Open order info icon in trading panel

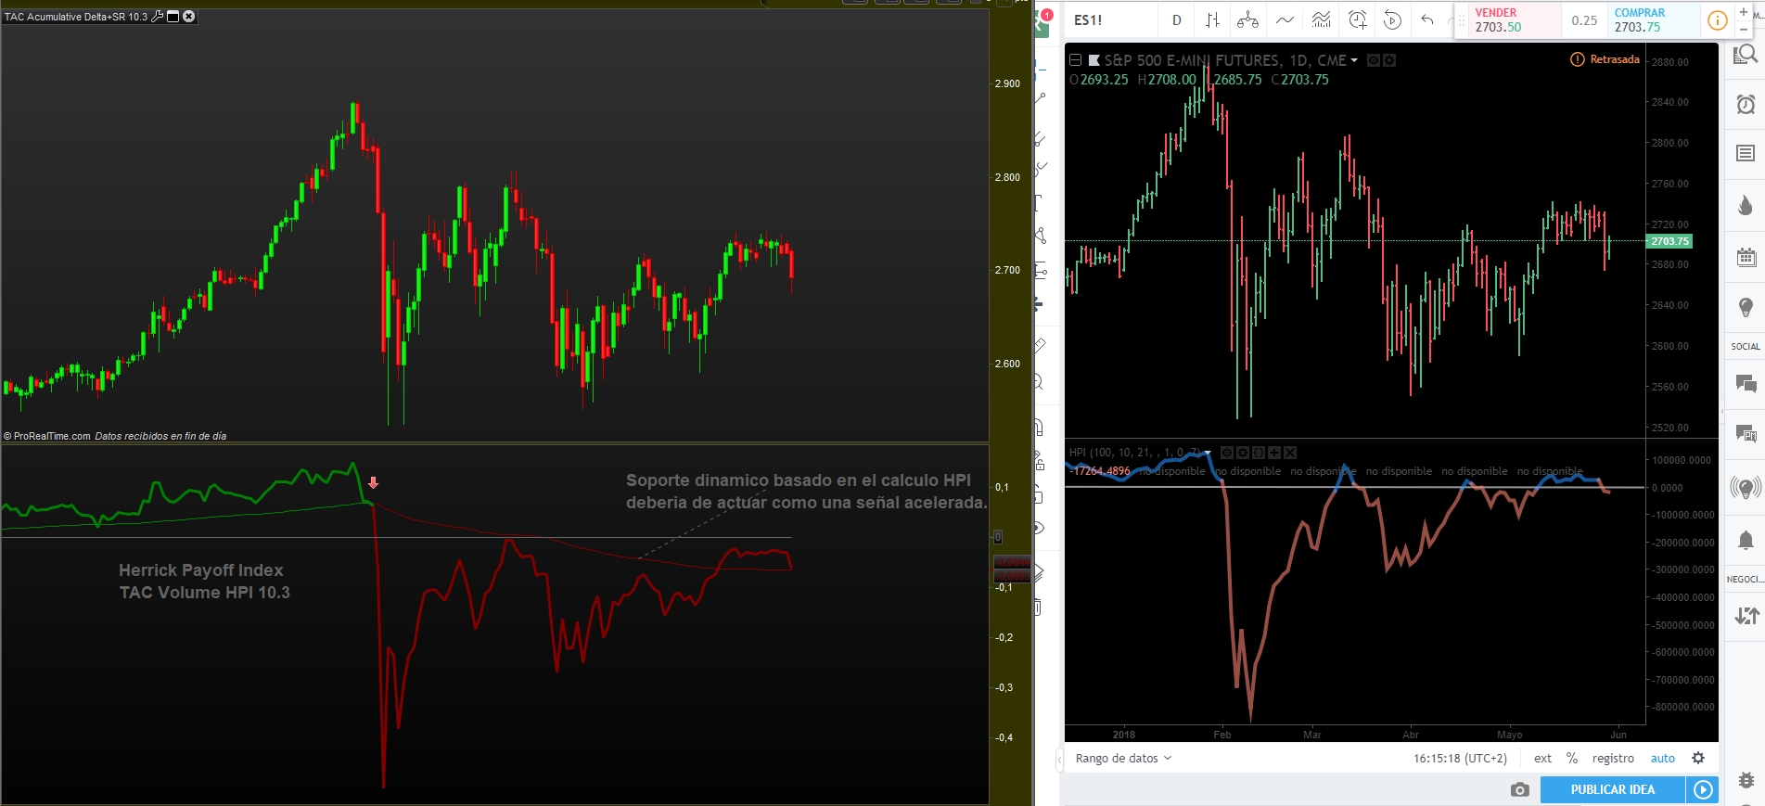click(1718, 20)
